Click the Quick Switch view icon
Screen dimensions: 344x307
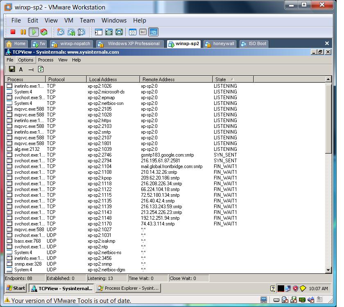(119, 32)
